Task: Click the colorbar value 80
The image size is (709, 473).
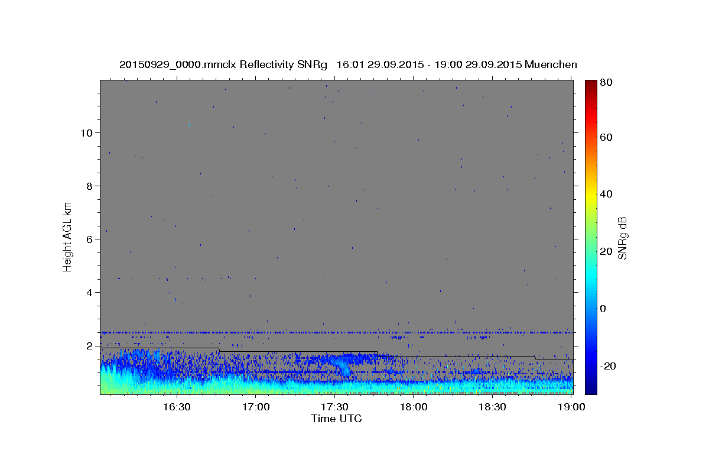Action: click(x=606, y=83)
